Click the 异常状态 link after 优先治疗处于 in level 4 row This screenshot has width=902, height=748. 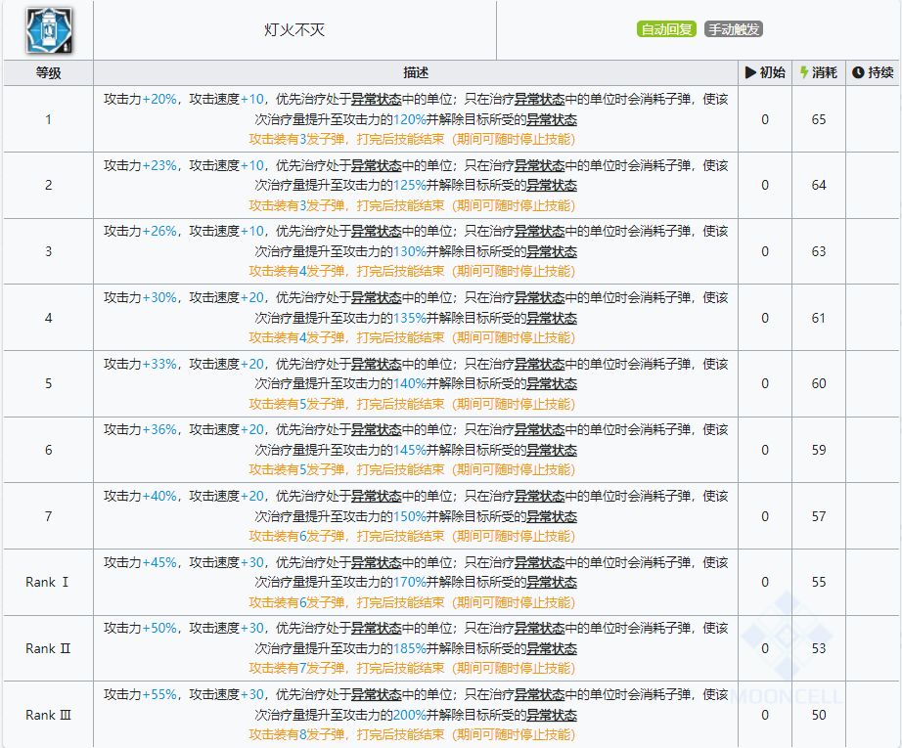[377, 298]
